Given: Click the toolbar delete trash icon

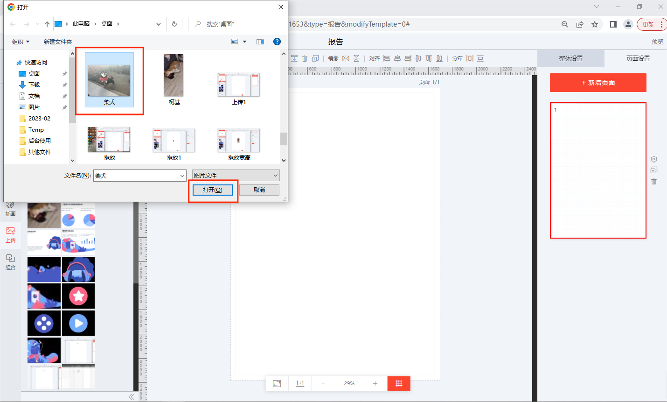Looking at the screenshot, I should click(x=305, y=58).
